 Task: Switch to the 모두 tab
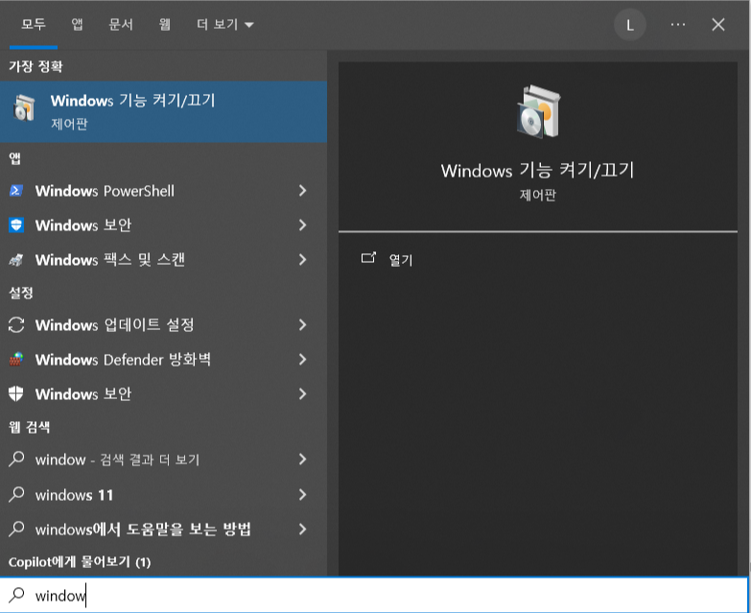(33, 24)
